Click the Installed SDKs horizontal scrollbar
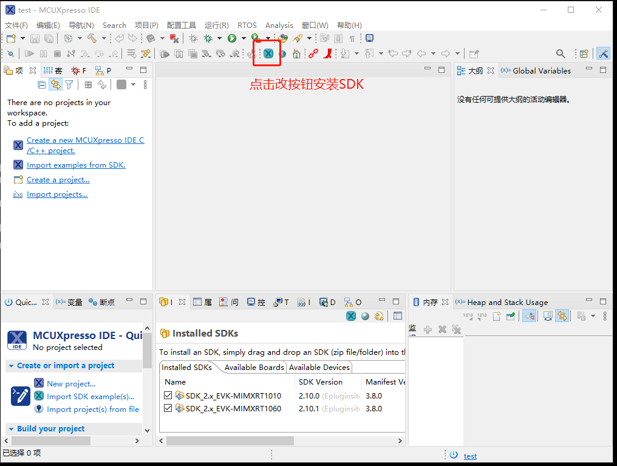Viewport: 617px width, 466px height. [230, 440]
